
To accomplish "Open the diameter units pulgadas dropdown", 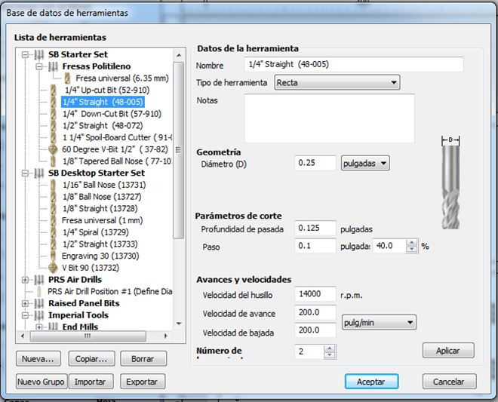I will 365,163.
